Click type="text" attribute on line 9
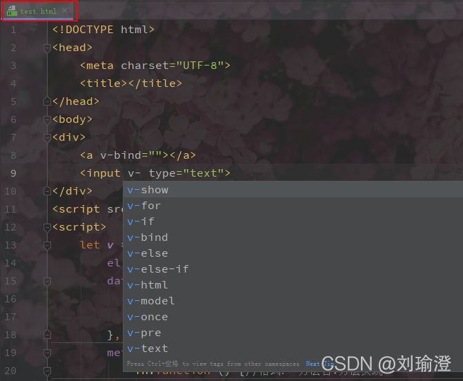Screen dimensions: 463x381 point(186,173)
